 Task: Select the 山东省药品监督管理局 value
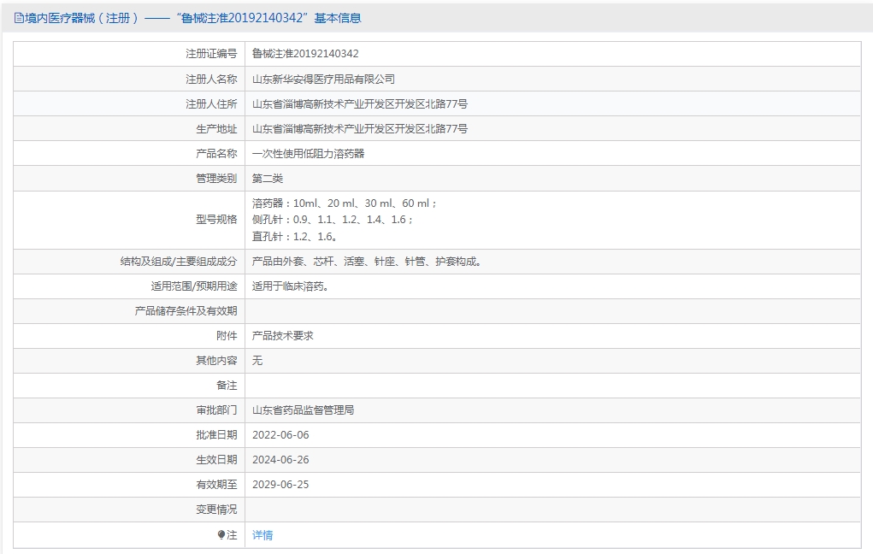(303, 410)
